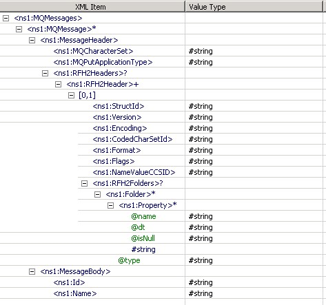Collapse the ns1:Property* node
Viewport: 326px width, 305px height.
pyautogui.click(x=110, y=205)
